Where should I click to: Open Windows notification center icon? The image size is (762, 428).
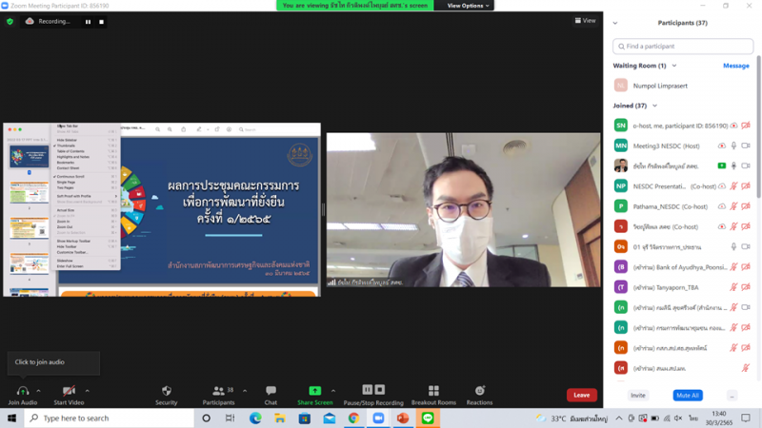[x=746, y=418]
